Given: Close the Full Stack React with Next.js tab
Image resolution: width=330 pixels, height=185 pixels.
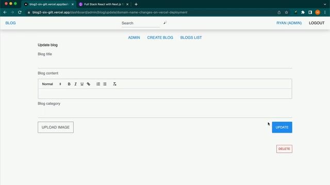Looking at the screenshot, I should [x=127, y=4].
